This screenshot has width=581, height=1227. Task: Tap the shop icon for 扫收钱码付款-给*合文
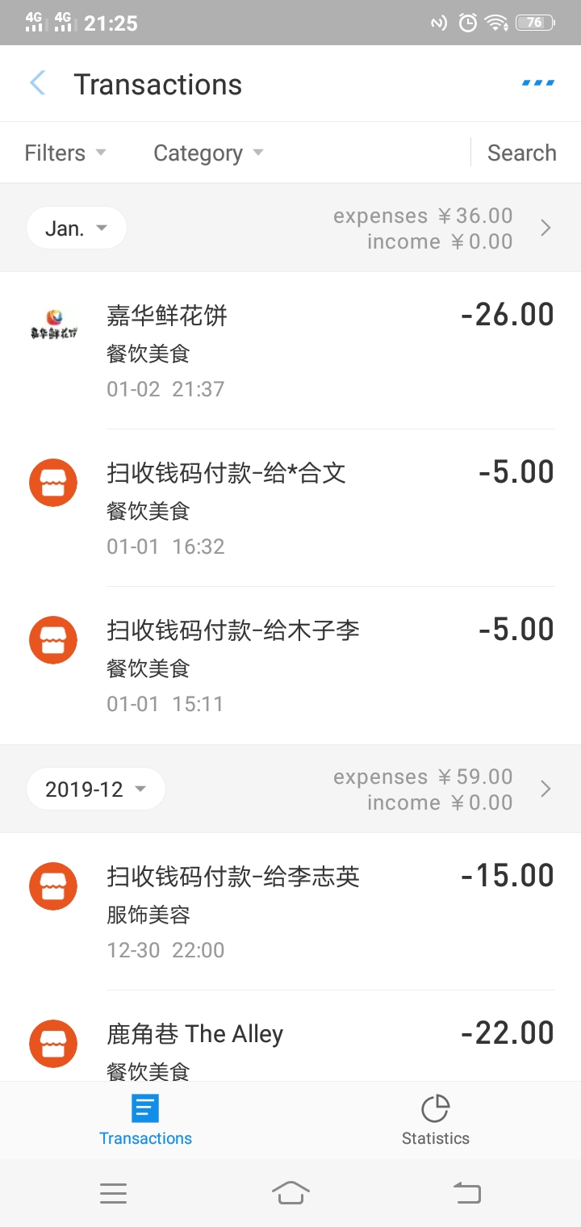tap(53, 483)
